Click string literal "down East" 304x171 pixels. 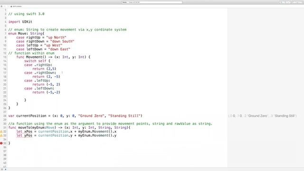[59, 49]
